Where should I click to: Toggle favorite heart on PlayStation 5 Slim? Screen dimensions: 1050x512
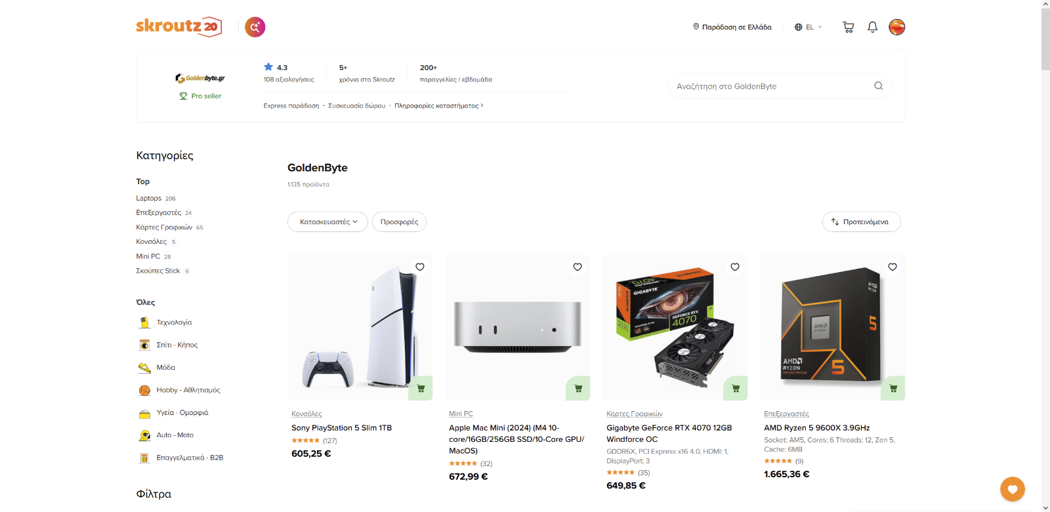coord(420,267)
